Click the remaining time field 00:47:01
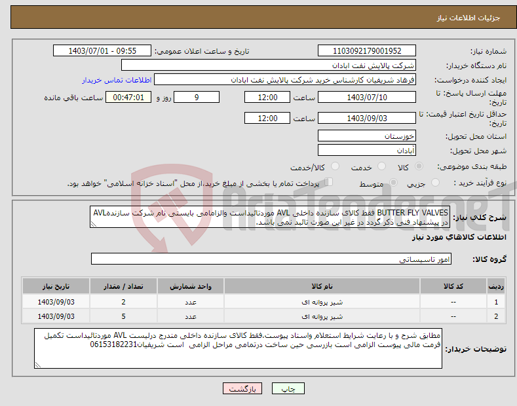This screenshot has height=406, width=517. (x=128, y=97)
